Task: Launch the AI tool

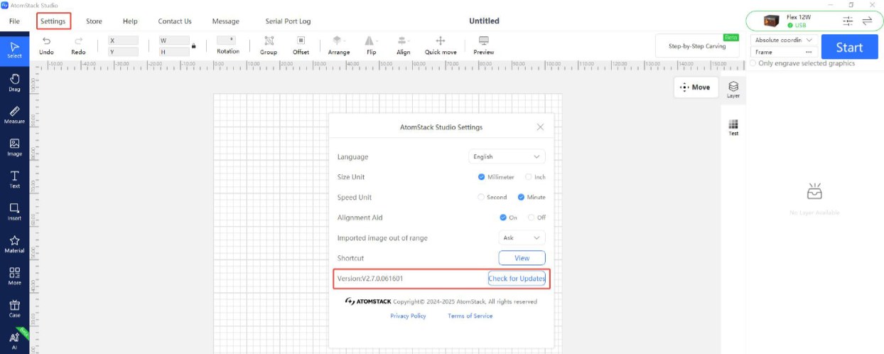Action: point(14,340)
